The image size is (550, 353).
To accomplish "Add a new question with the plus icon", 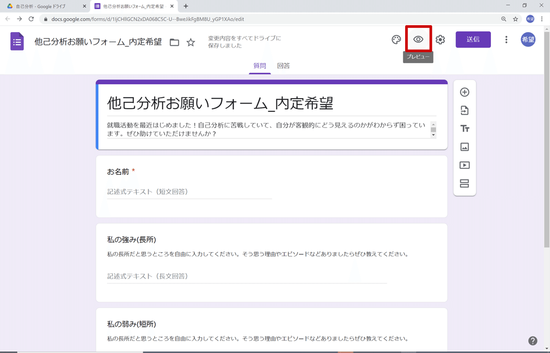I will click(x=465, y=92).
